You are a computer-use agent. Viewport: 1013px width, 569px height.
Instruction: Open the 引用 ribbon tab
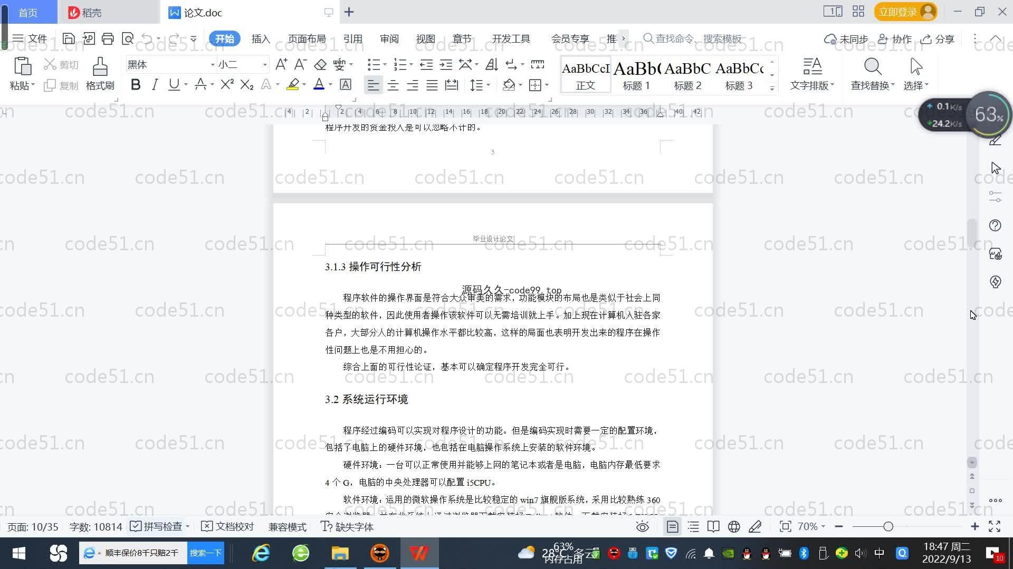point(352,38)
